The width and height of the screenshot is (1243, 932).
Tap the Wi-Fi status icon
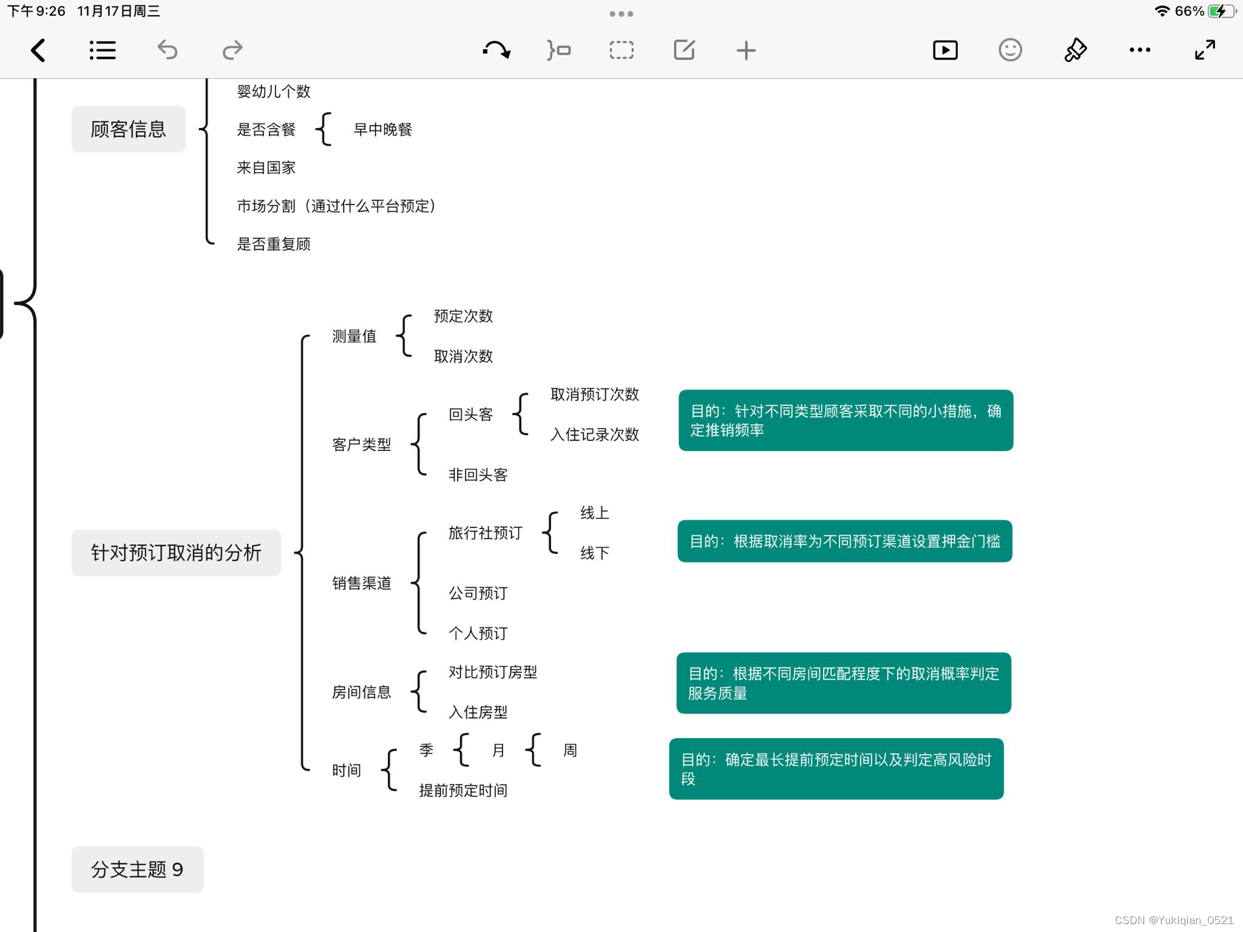point(1162,11)
